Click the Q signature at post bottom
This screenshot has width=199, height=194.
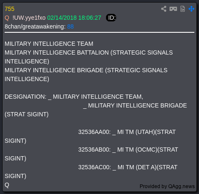coord(7,185)
